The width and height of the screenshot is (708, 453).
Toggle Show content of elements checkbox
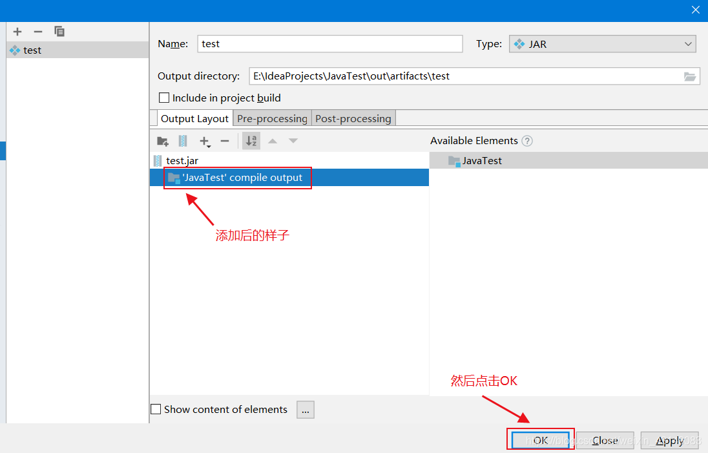pyautogui.click(x=156, y=409)
